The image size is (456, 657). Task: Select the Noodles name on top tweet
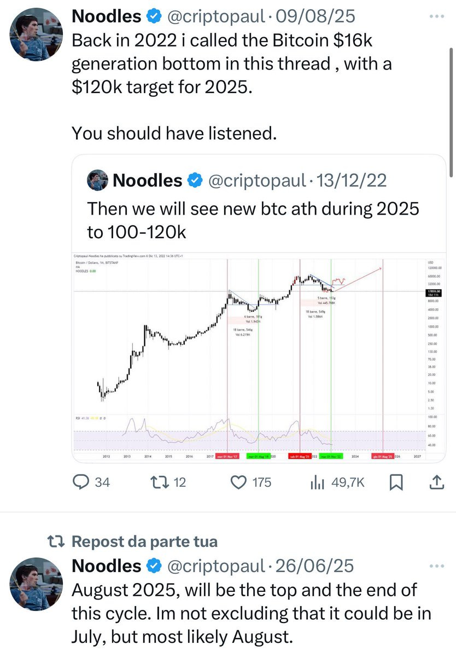click(107, 17)
